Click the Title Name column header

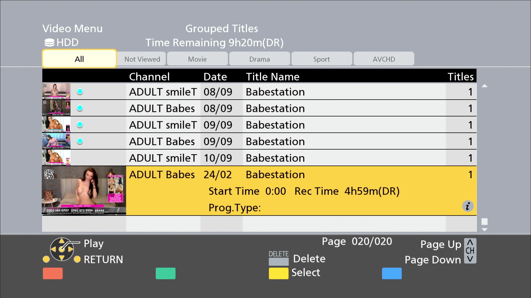point(273,76)
